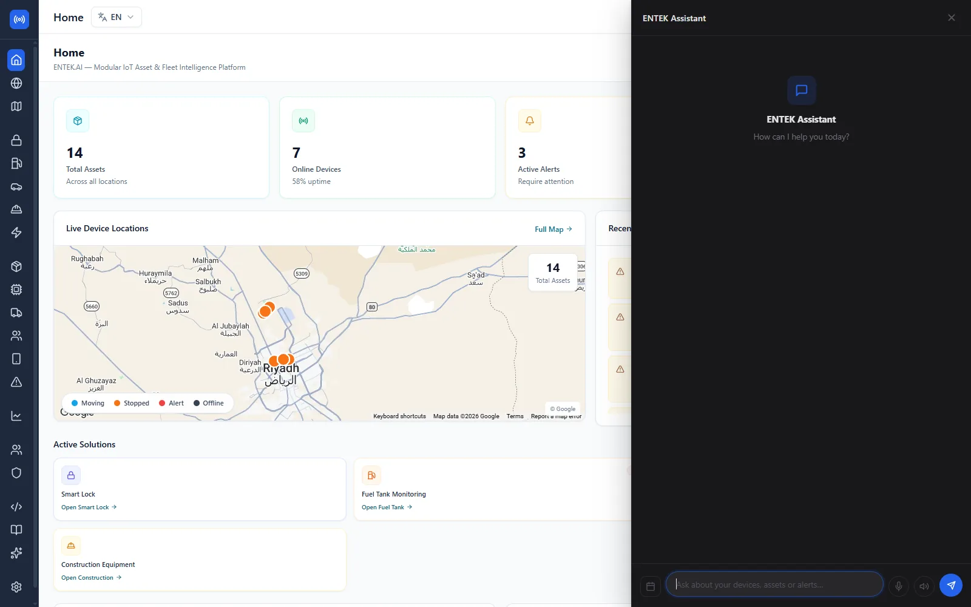This screenshot has width=971, height=607.
Task: Open the sparkles AI icon in the sidebar
Action: click(16, 553)
